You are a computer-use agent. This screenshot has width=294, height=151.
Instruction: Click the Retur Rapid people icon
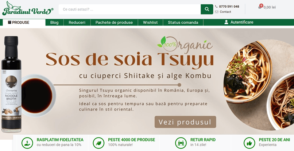181,142
